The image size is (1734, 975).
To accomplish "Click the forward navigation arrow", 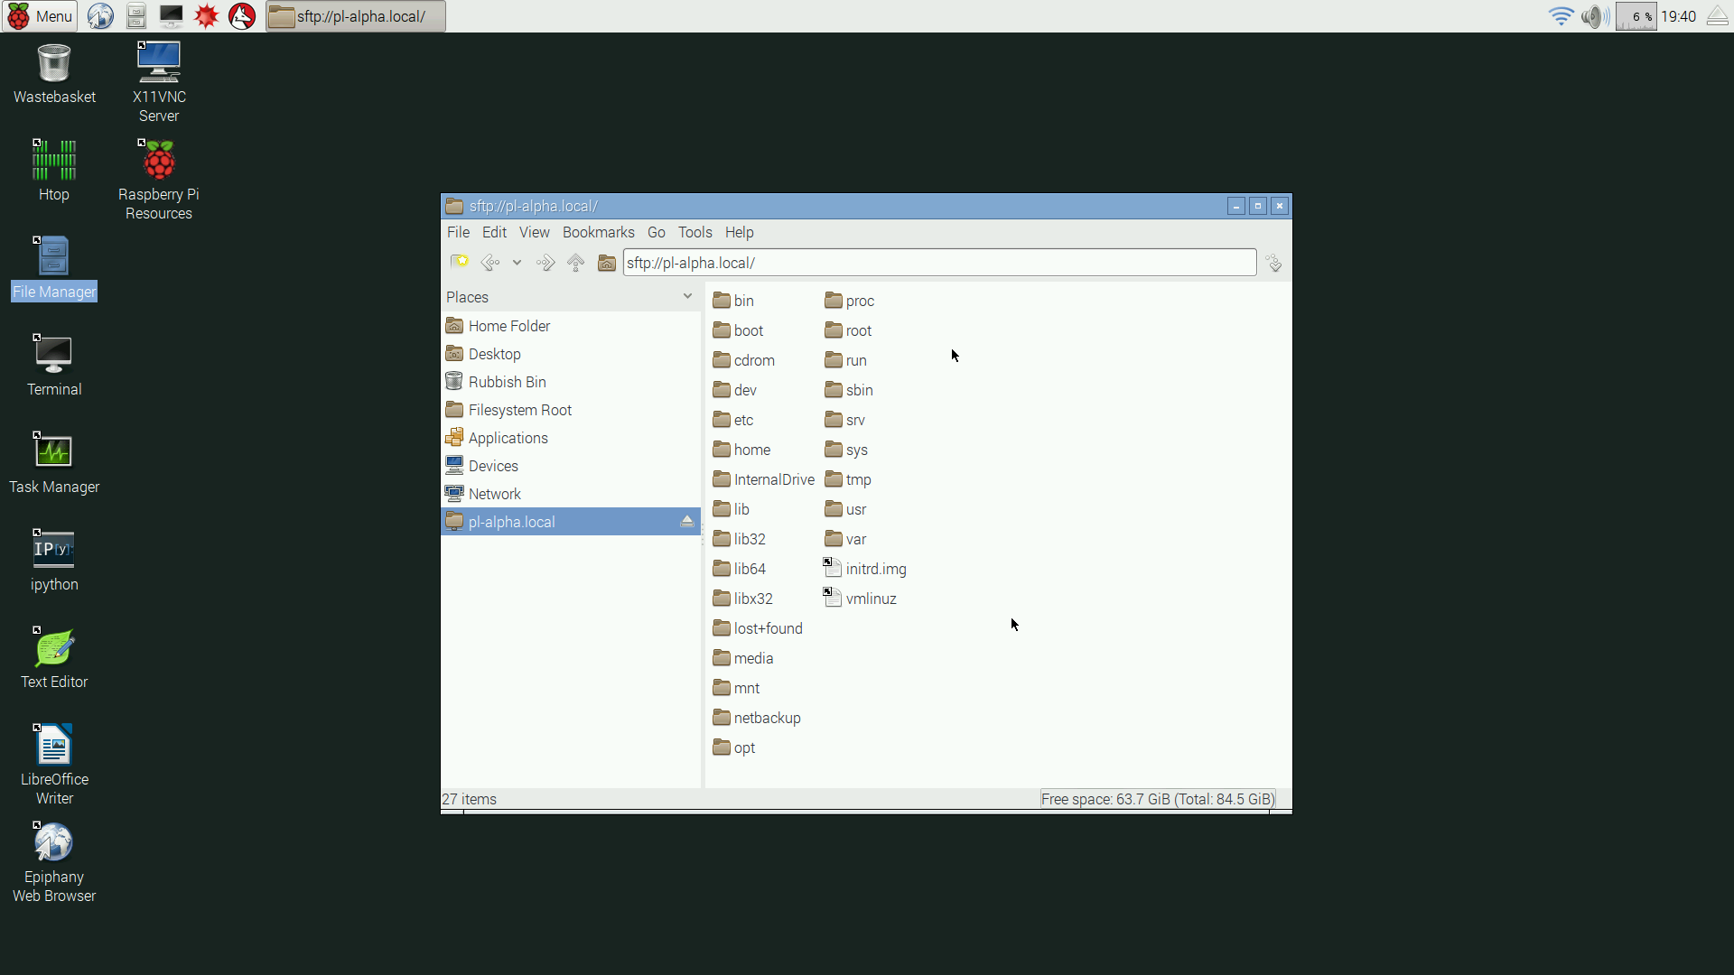I will tap(545, 263).
